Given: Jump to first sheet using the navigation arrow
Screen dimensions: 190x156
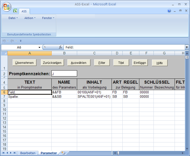Looking at the screenshot, I should [x=3, y=153].
